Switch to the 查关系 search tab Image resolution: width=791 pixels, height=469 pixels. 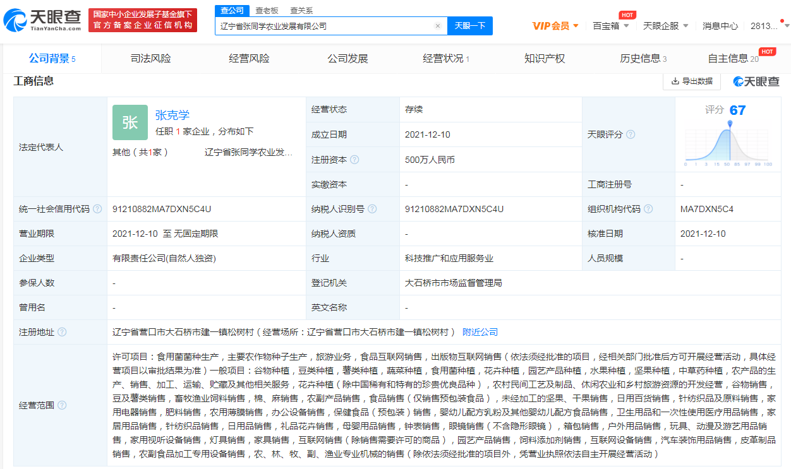click(301, 11)
